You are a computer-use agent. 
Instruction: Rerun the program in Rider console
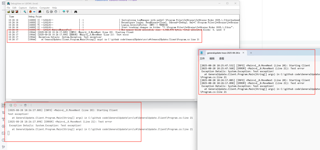click(x=11, y=105)
